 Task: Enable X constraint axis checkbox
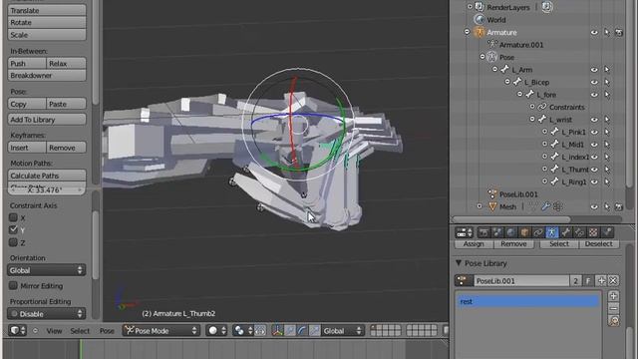[x=13, y=217]
